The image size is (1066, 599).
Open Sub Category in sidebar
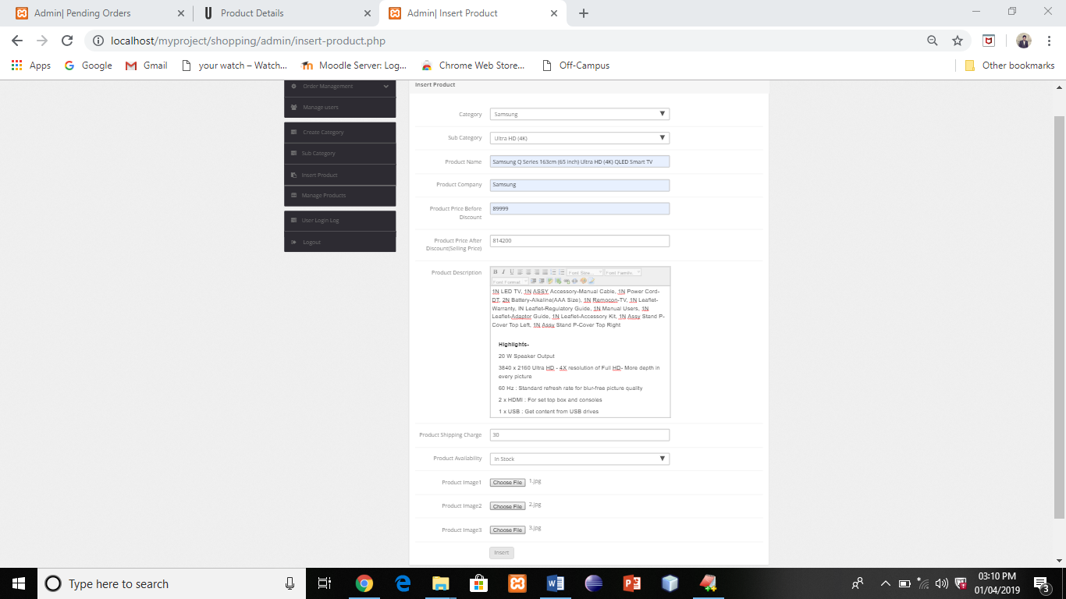coord(339,154)
